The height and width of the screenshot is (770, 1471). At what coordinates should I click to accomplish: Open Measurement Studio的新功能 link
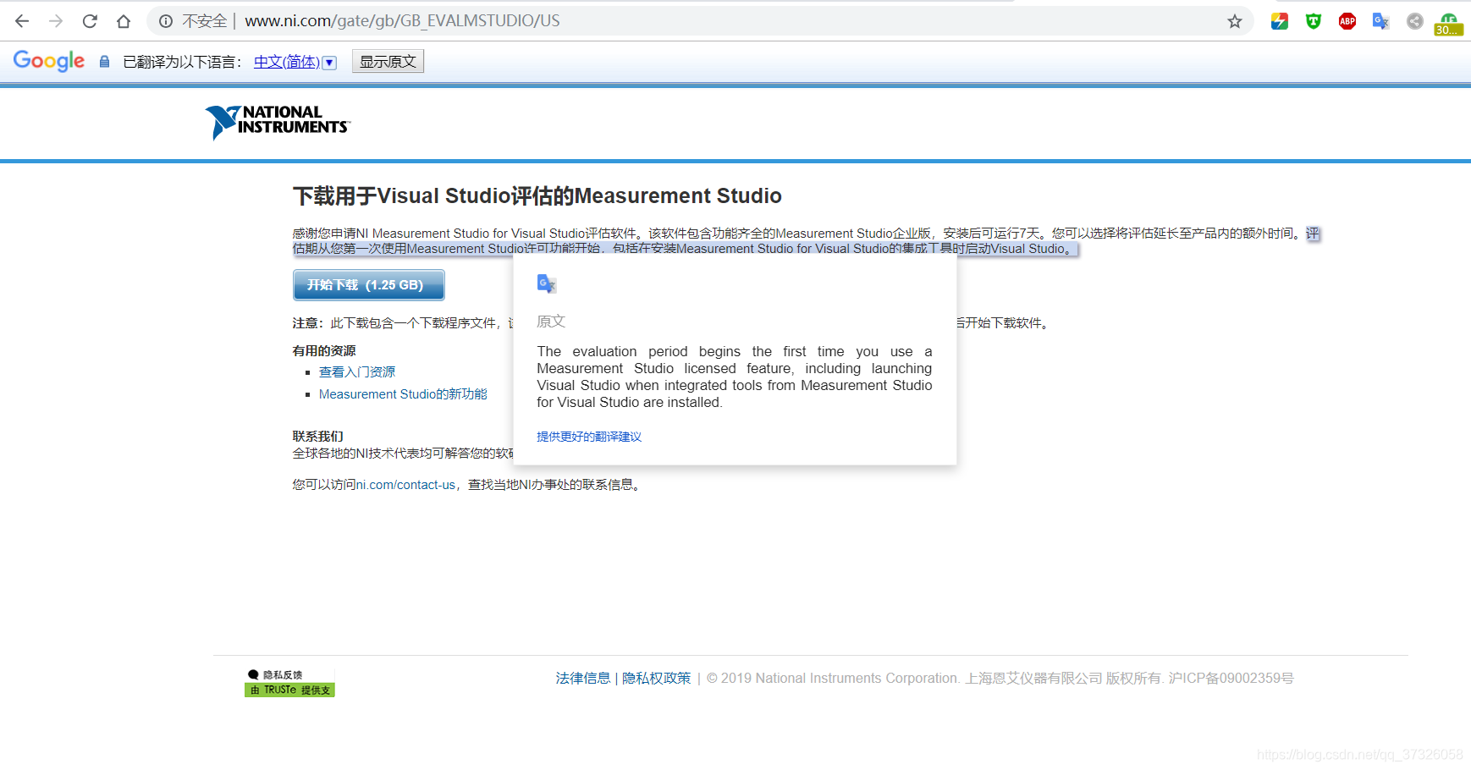coord(403,394)
